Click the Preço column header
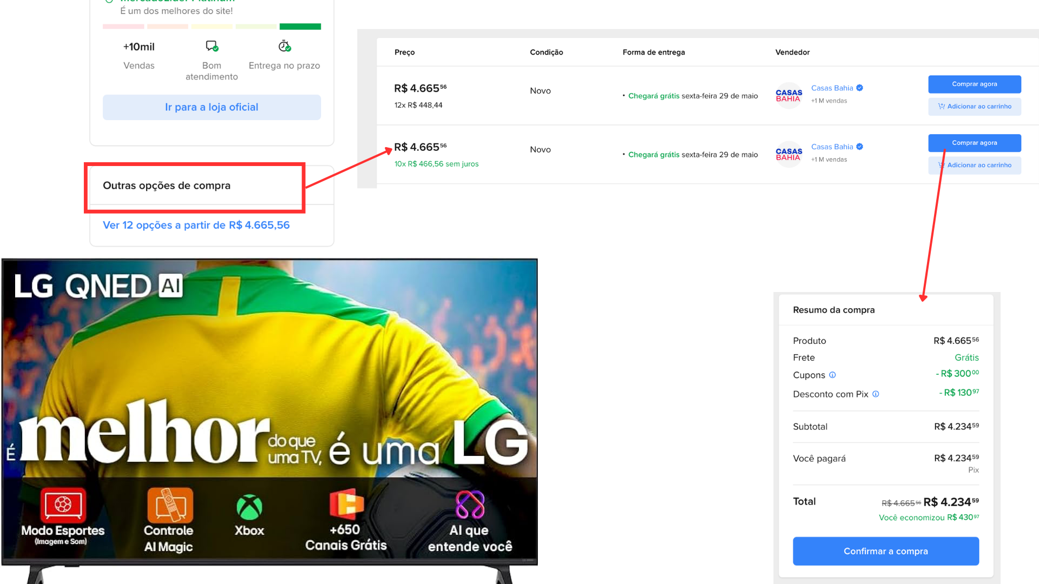The height and width of the screenshot is (584, 1039). click(x=404, y=52)
